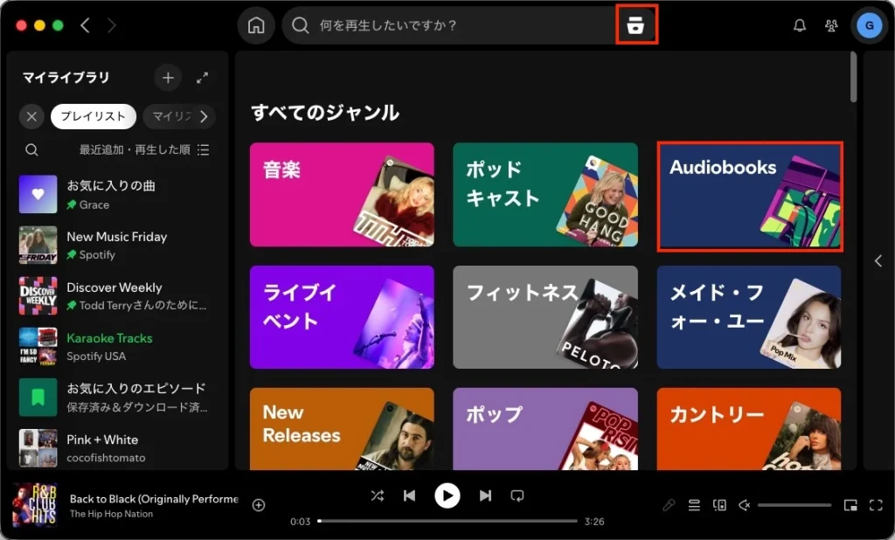
Task: Go forward with the right arrow
Action: (112, 25)
